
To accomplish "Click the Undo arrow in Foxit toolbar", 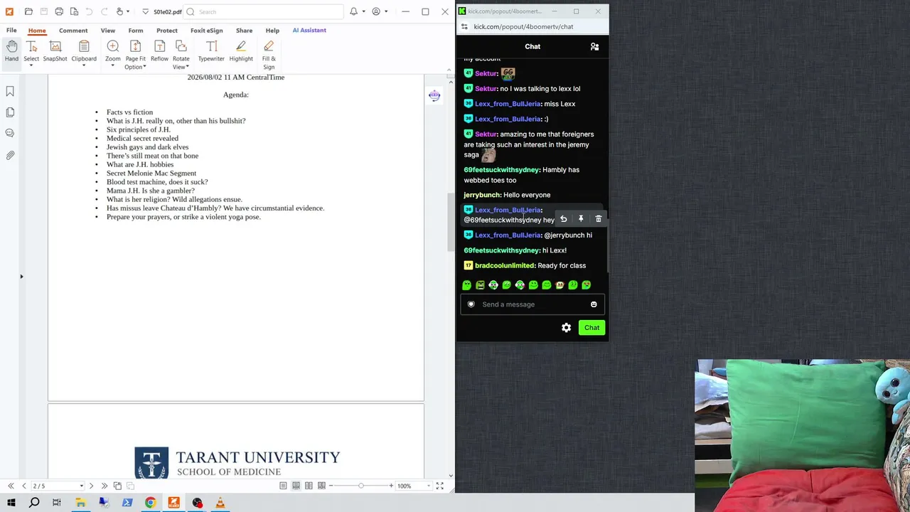I will click(89, 11).
